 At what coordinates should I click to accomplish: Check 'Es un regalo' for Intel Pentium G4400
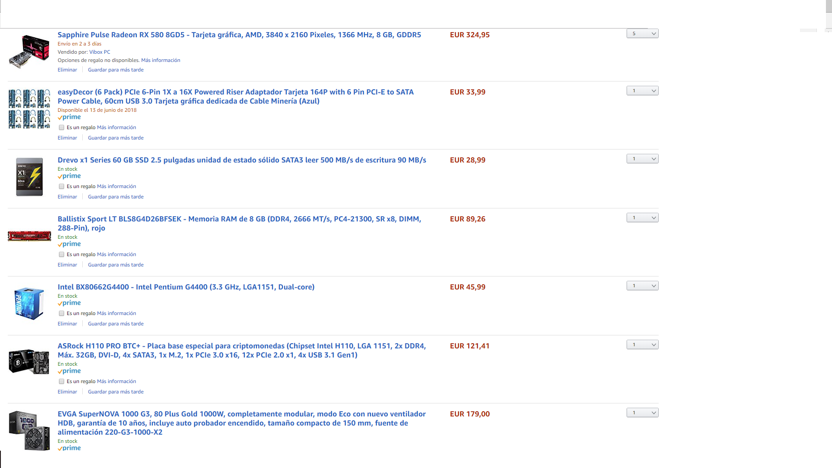tap(62, 313)
